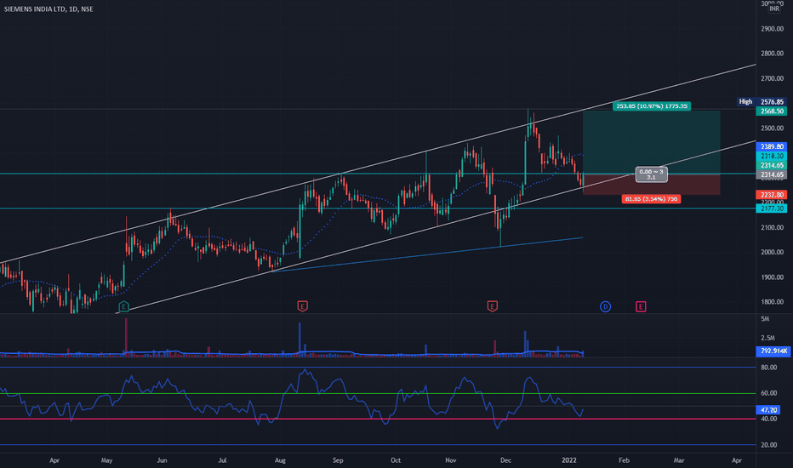793x468 pixels.
Task: Click the Oct date label on time axis
Action: (396, 460)
